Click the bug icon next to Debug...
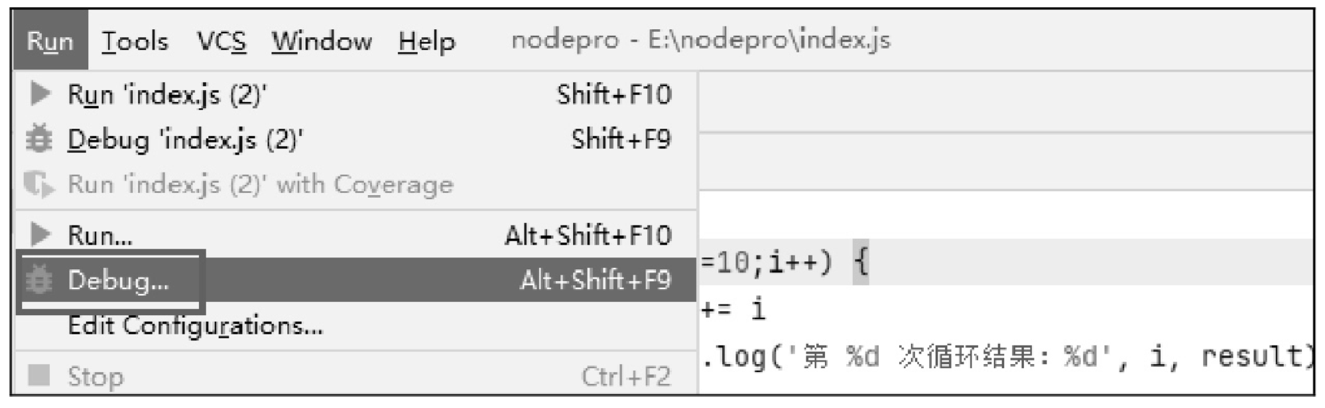The height and width of the screenshot is (408, 1325). pyautogui.click(x=38, y=280)
